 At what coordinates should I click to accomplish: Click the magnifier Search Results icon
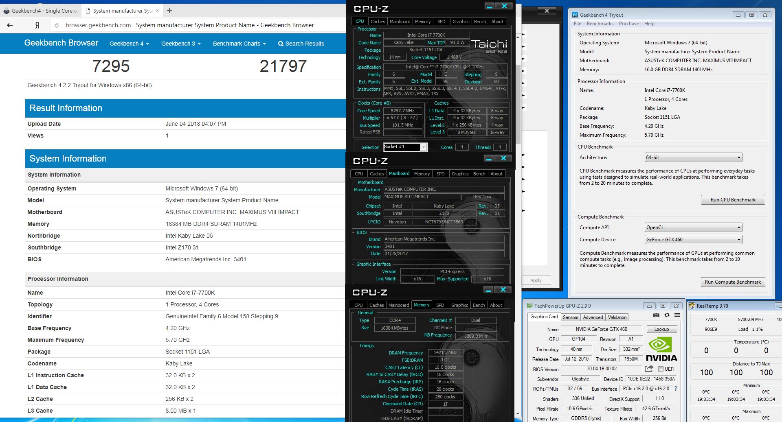[x=281, y=44]
